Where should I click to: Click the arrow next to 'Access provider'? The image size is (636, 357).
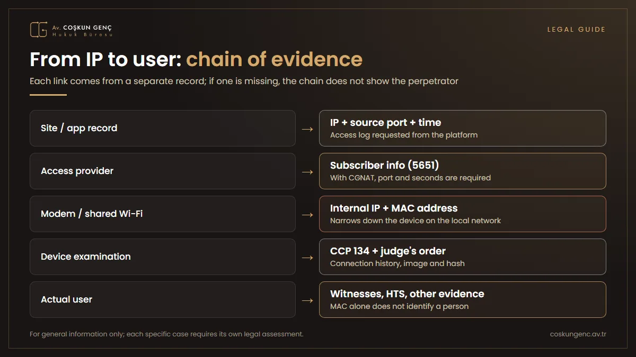point(307,171)
